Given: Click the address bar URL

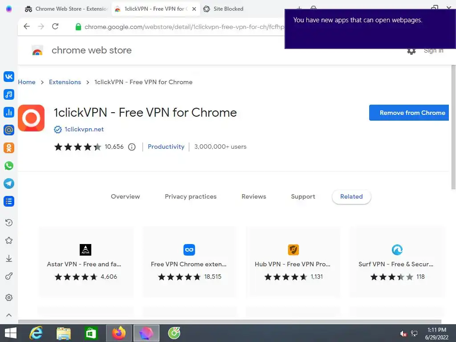Looking at the screenshot, I should point(184,27).
